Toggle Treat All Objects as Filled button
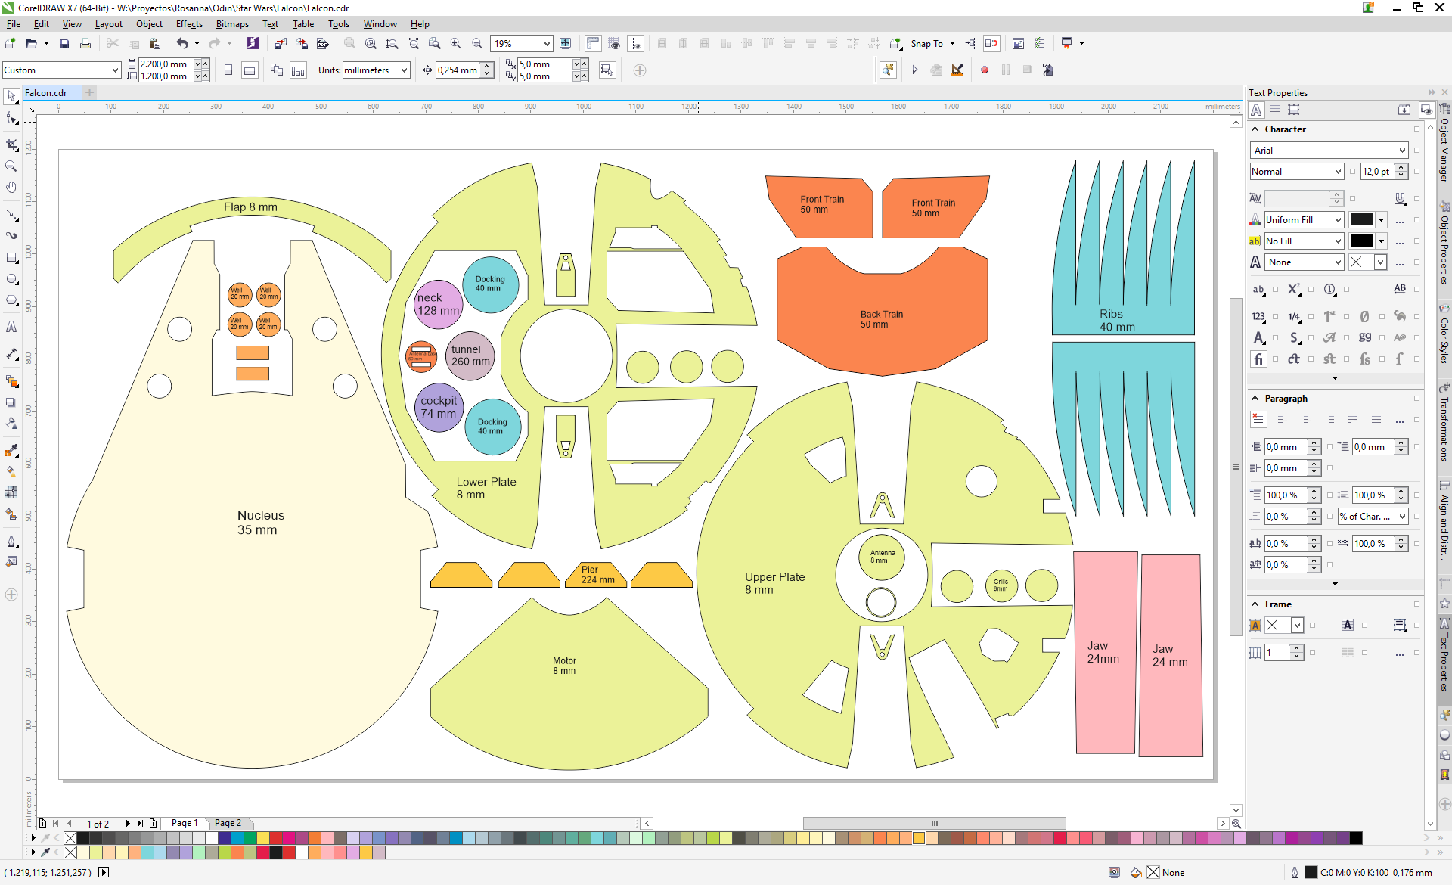The width and height of the screenshot is (1452, 885). 607,70
